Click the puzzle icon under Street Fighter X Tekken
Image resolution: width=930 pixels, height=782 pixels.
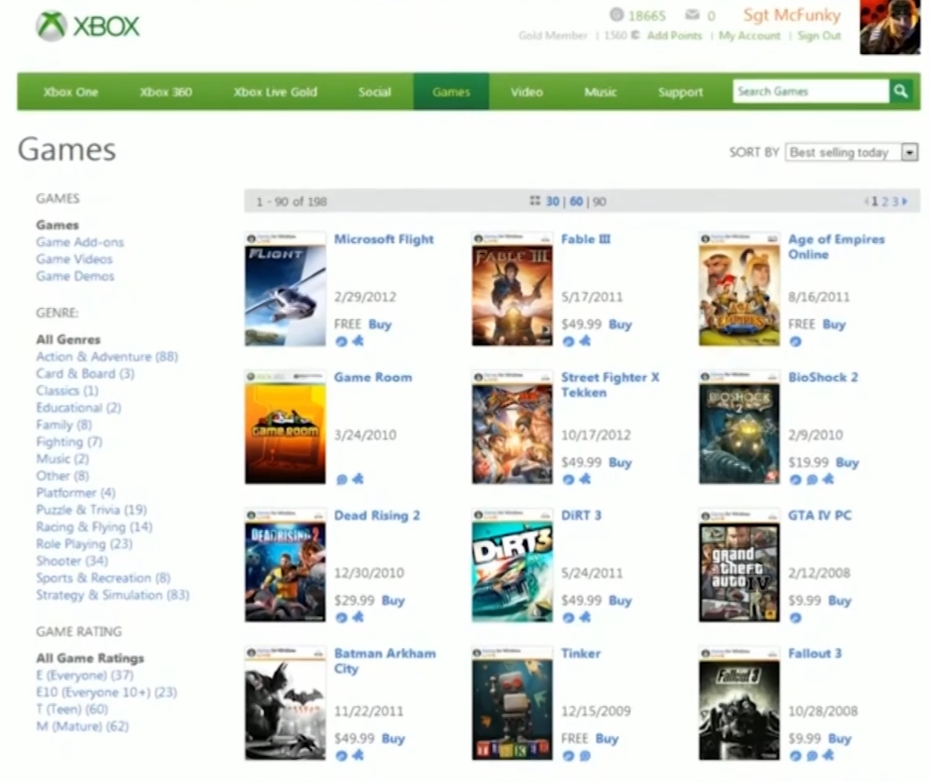point(585,479)
